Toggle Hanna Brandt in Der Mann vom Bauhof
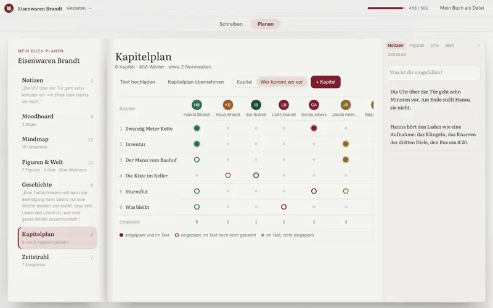 pos(197,160)
